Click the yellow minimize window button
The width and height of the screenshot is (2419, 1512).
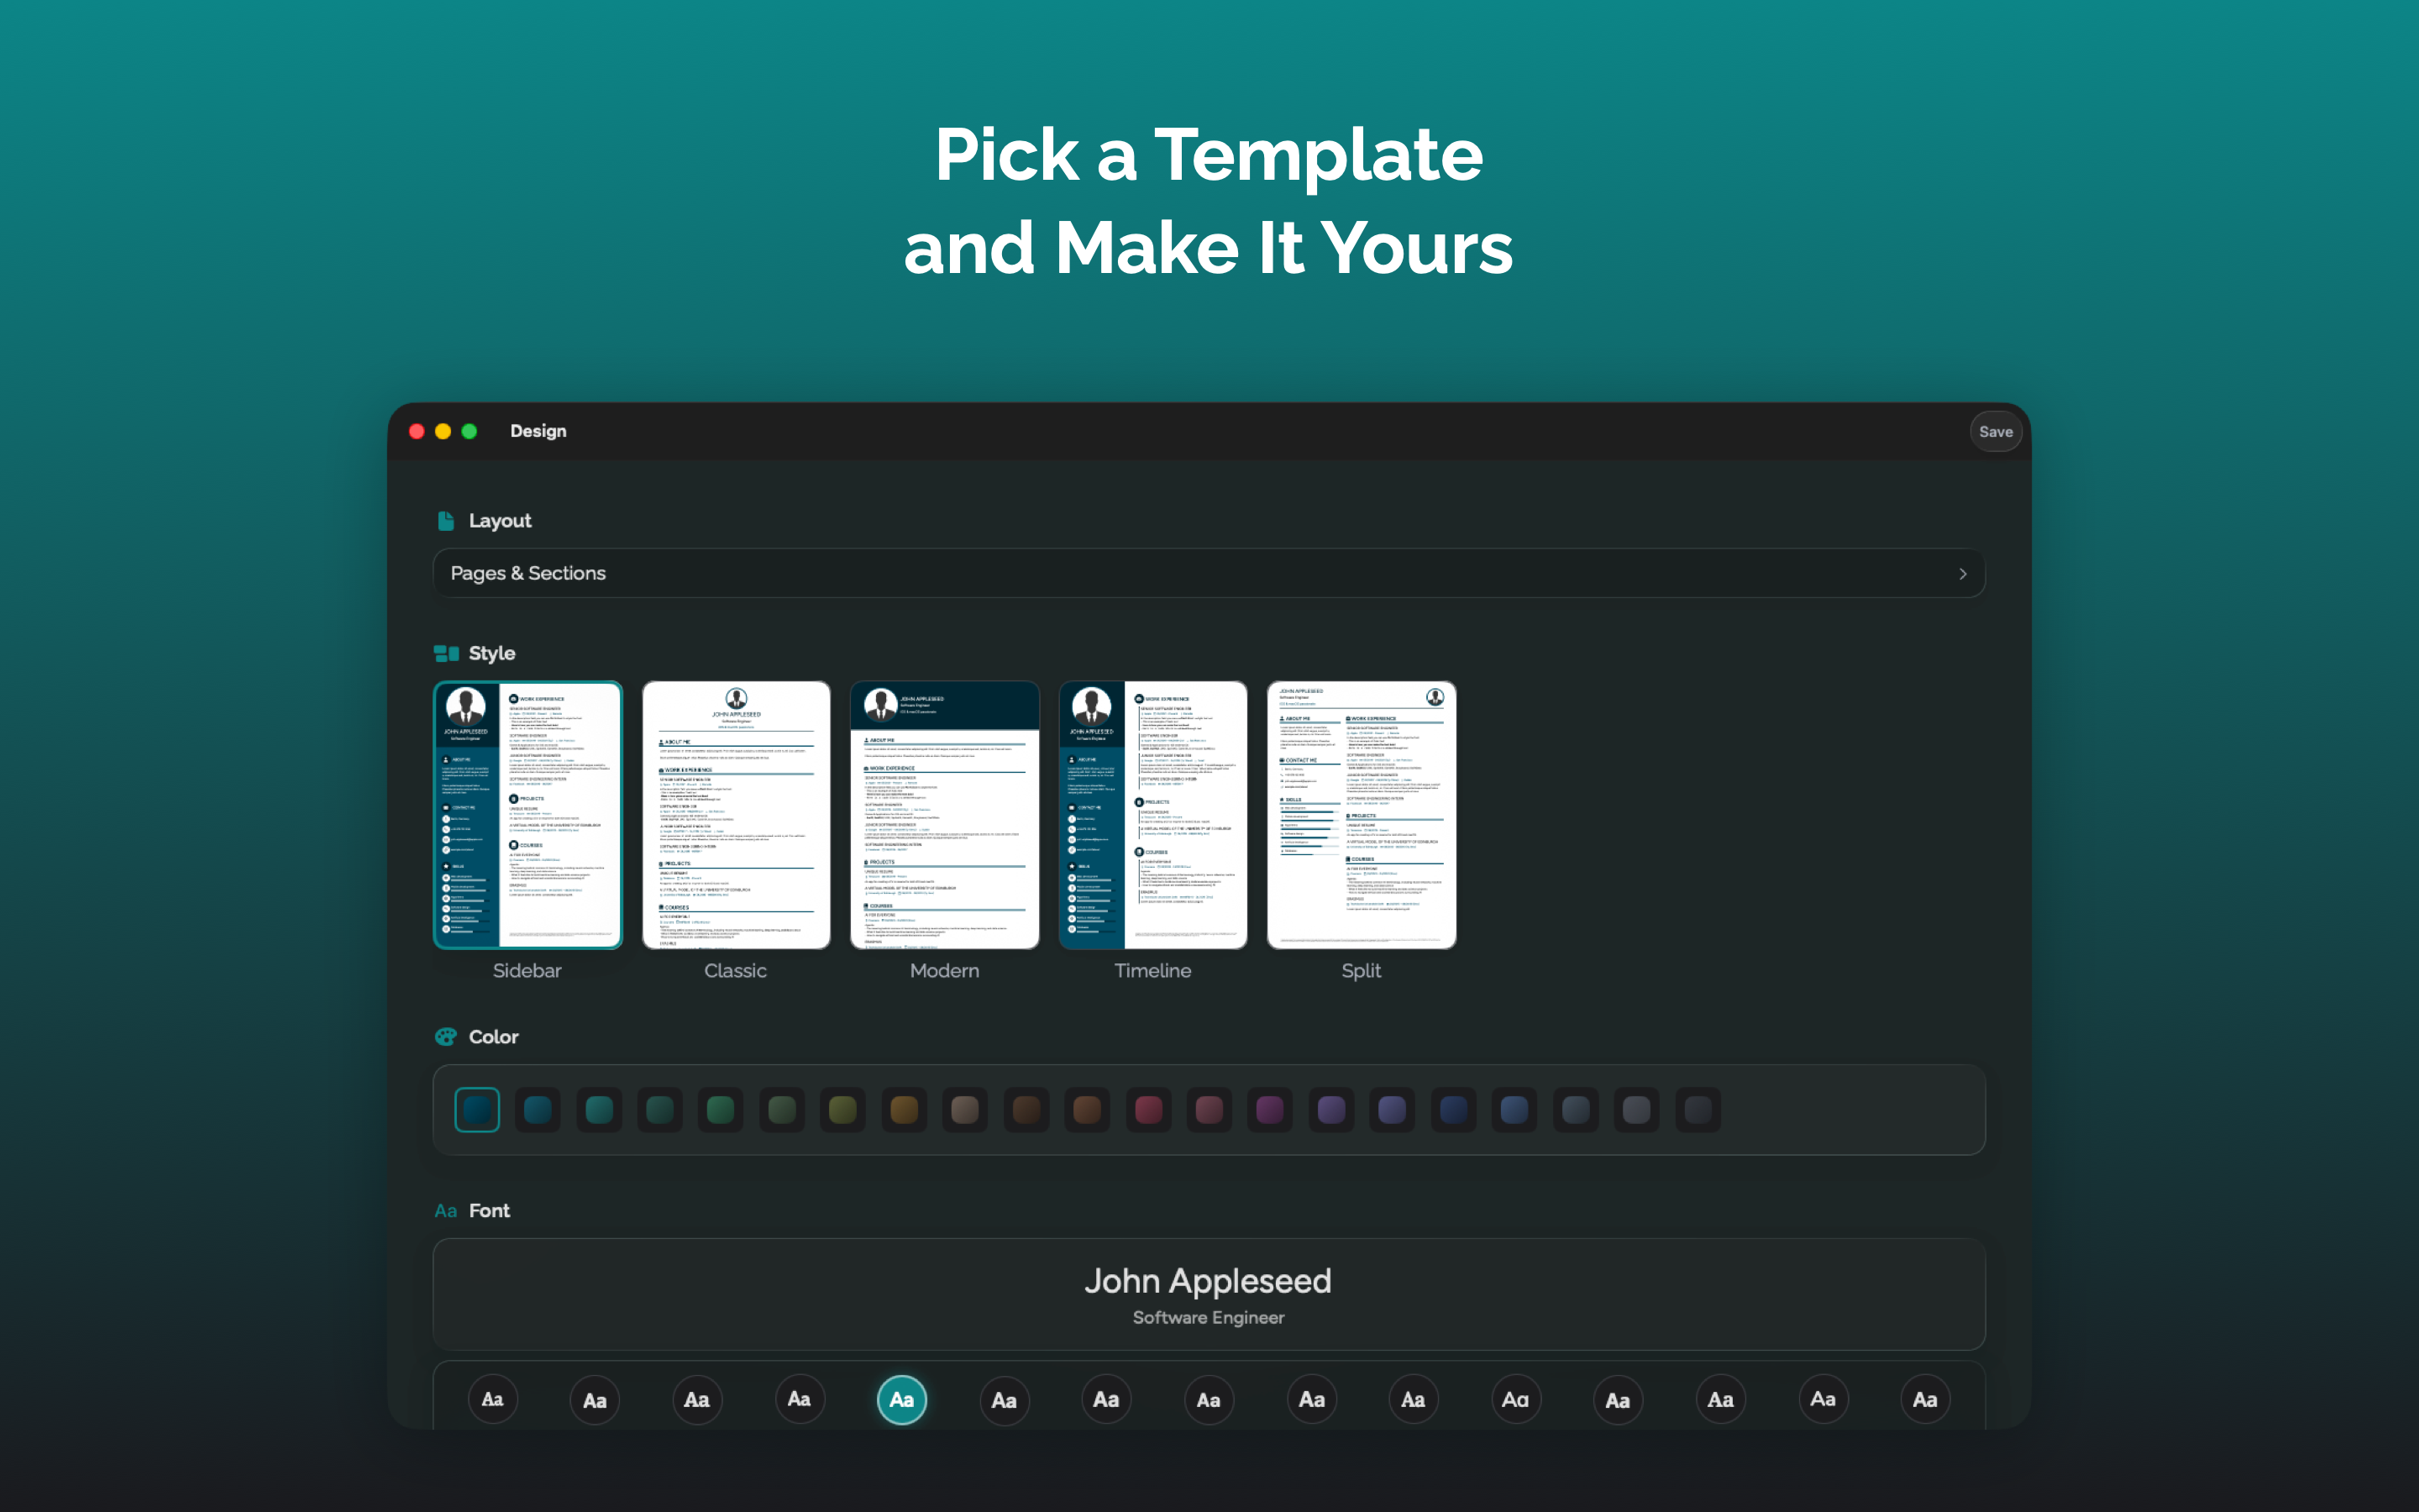(x=443, y=431)
